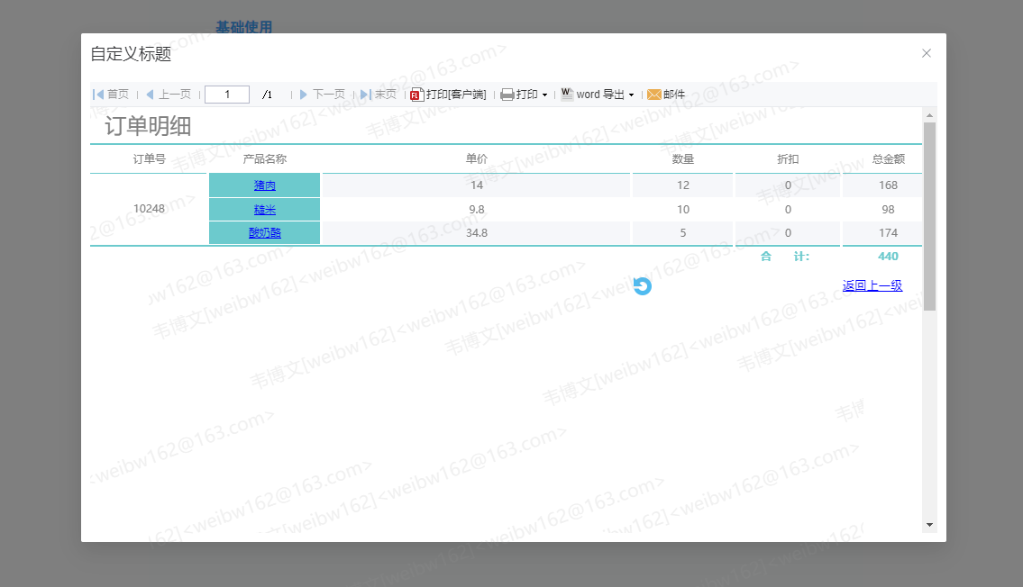Image resolution: width=1023 pixels, height=587 pixels.
Task: Click the scrollbar up arrow
Action: (929, 115)
